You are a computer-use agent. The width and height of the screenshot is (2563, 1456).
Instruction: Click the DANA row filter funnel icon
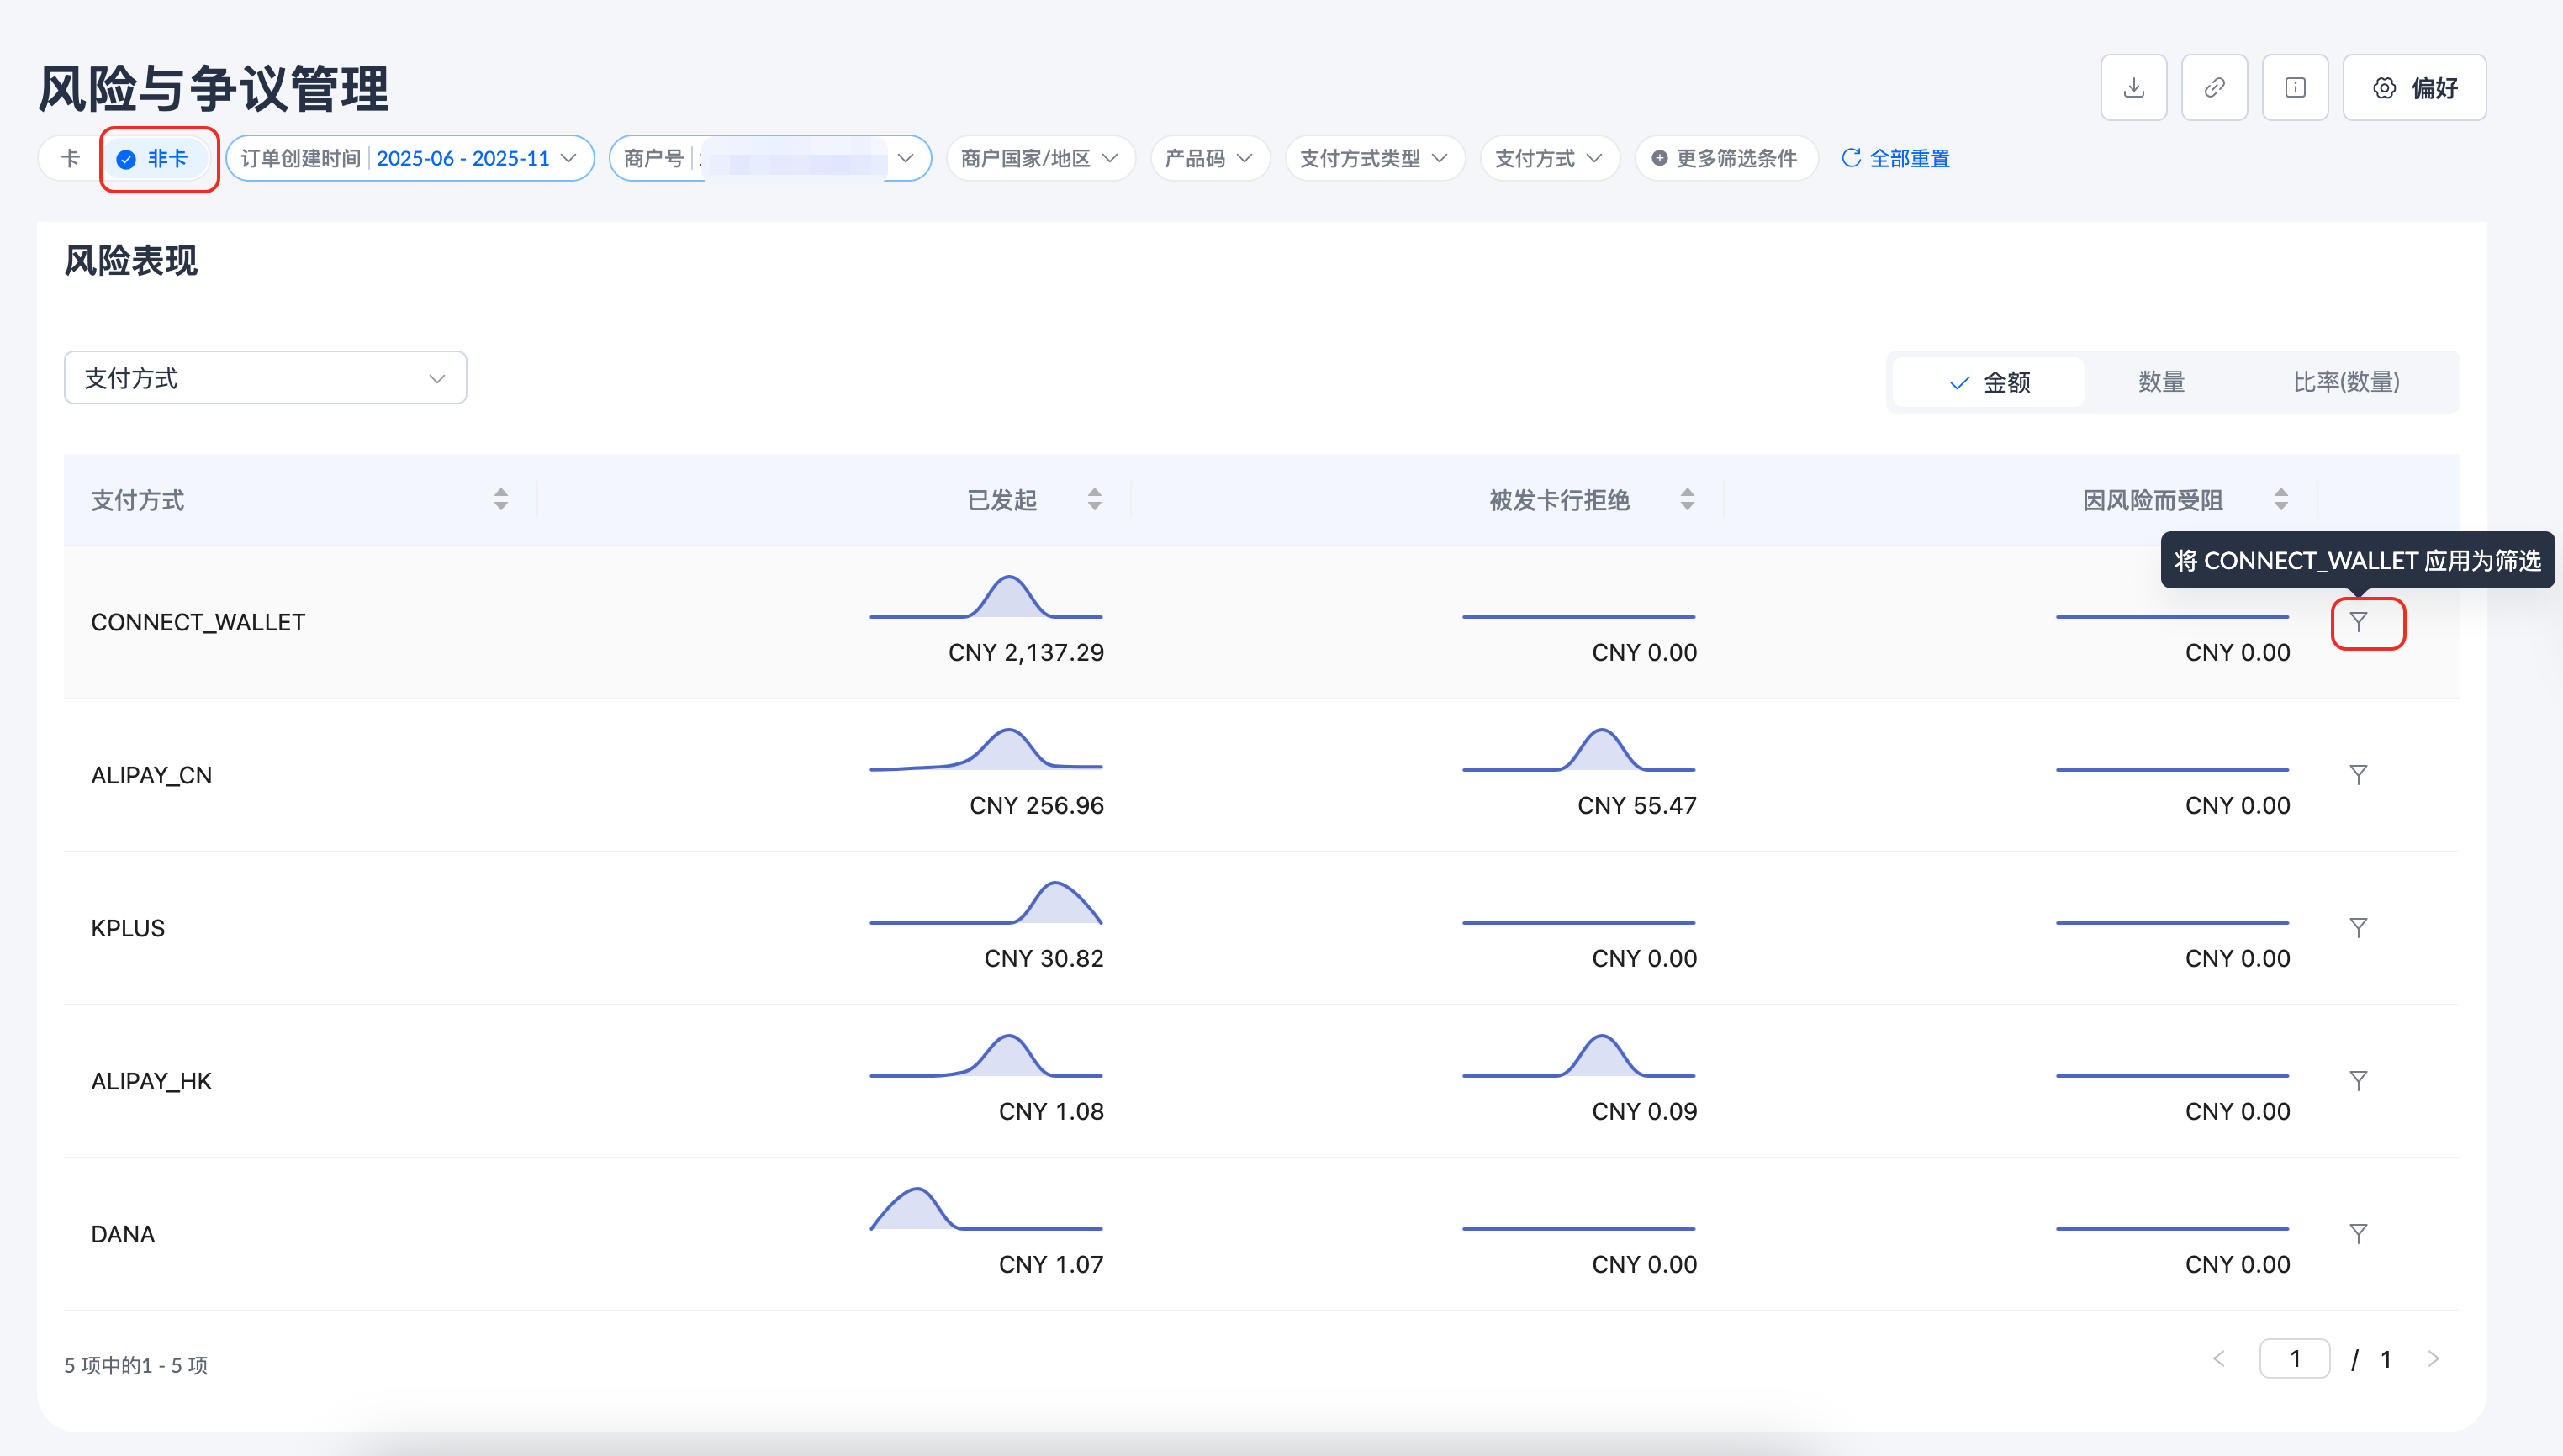pyautogui.click(x=2358, y=1234)
